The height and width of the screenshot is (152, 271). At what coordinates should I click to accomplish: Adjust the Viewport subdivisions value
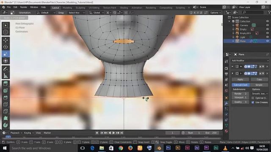pyautogui.click(x=240, y=98)
